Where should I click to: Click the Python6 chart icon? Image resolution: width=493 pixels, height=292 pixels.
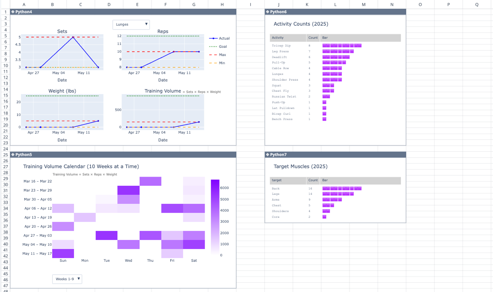[x=268, y=12]
